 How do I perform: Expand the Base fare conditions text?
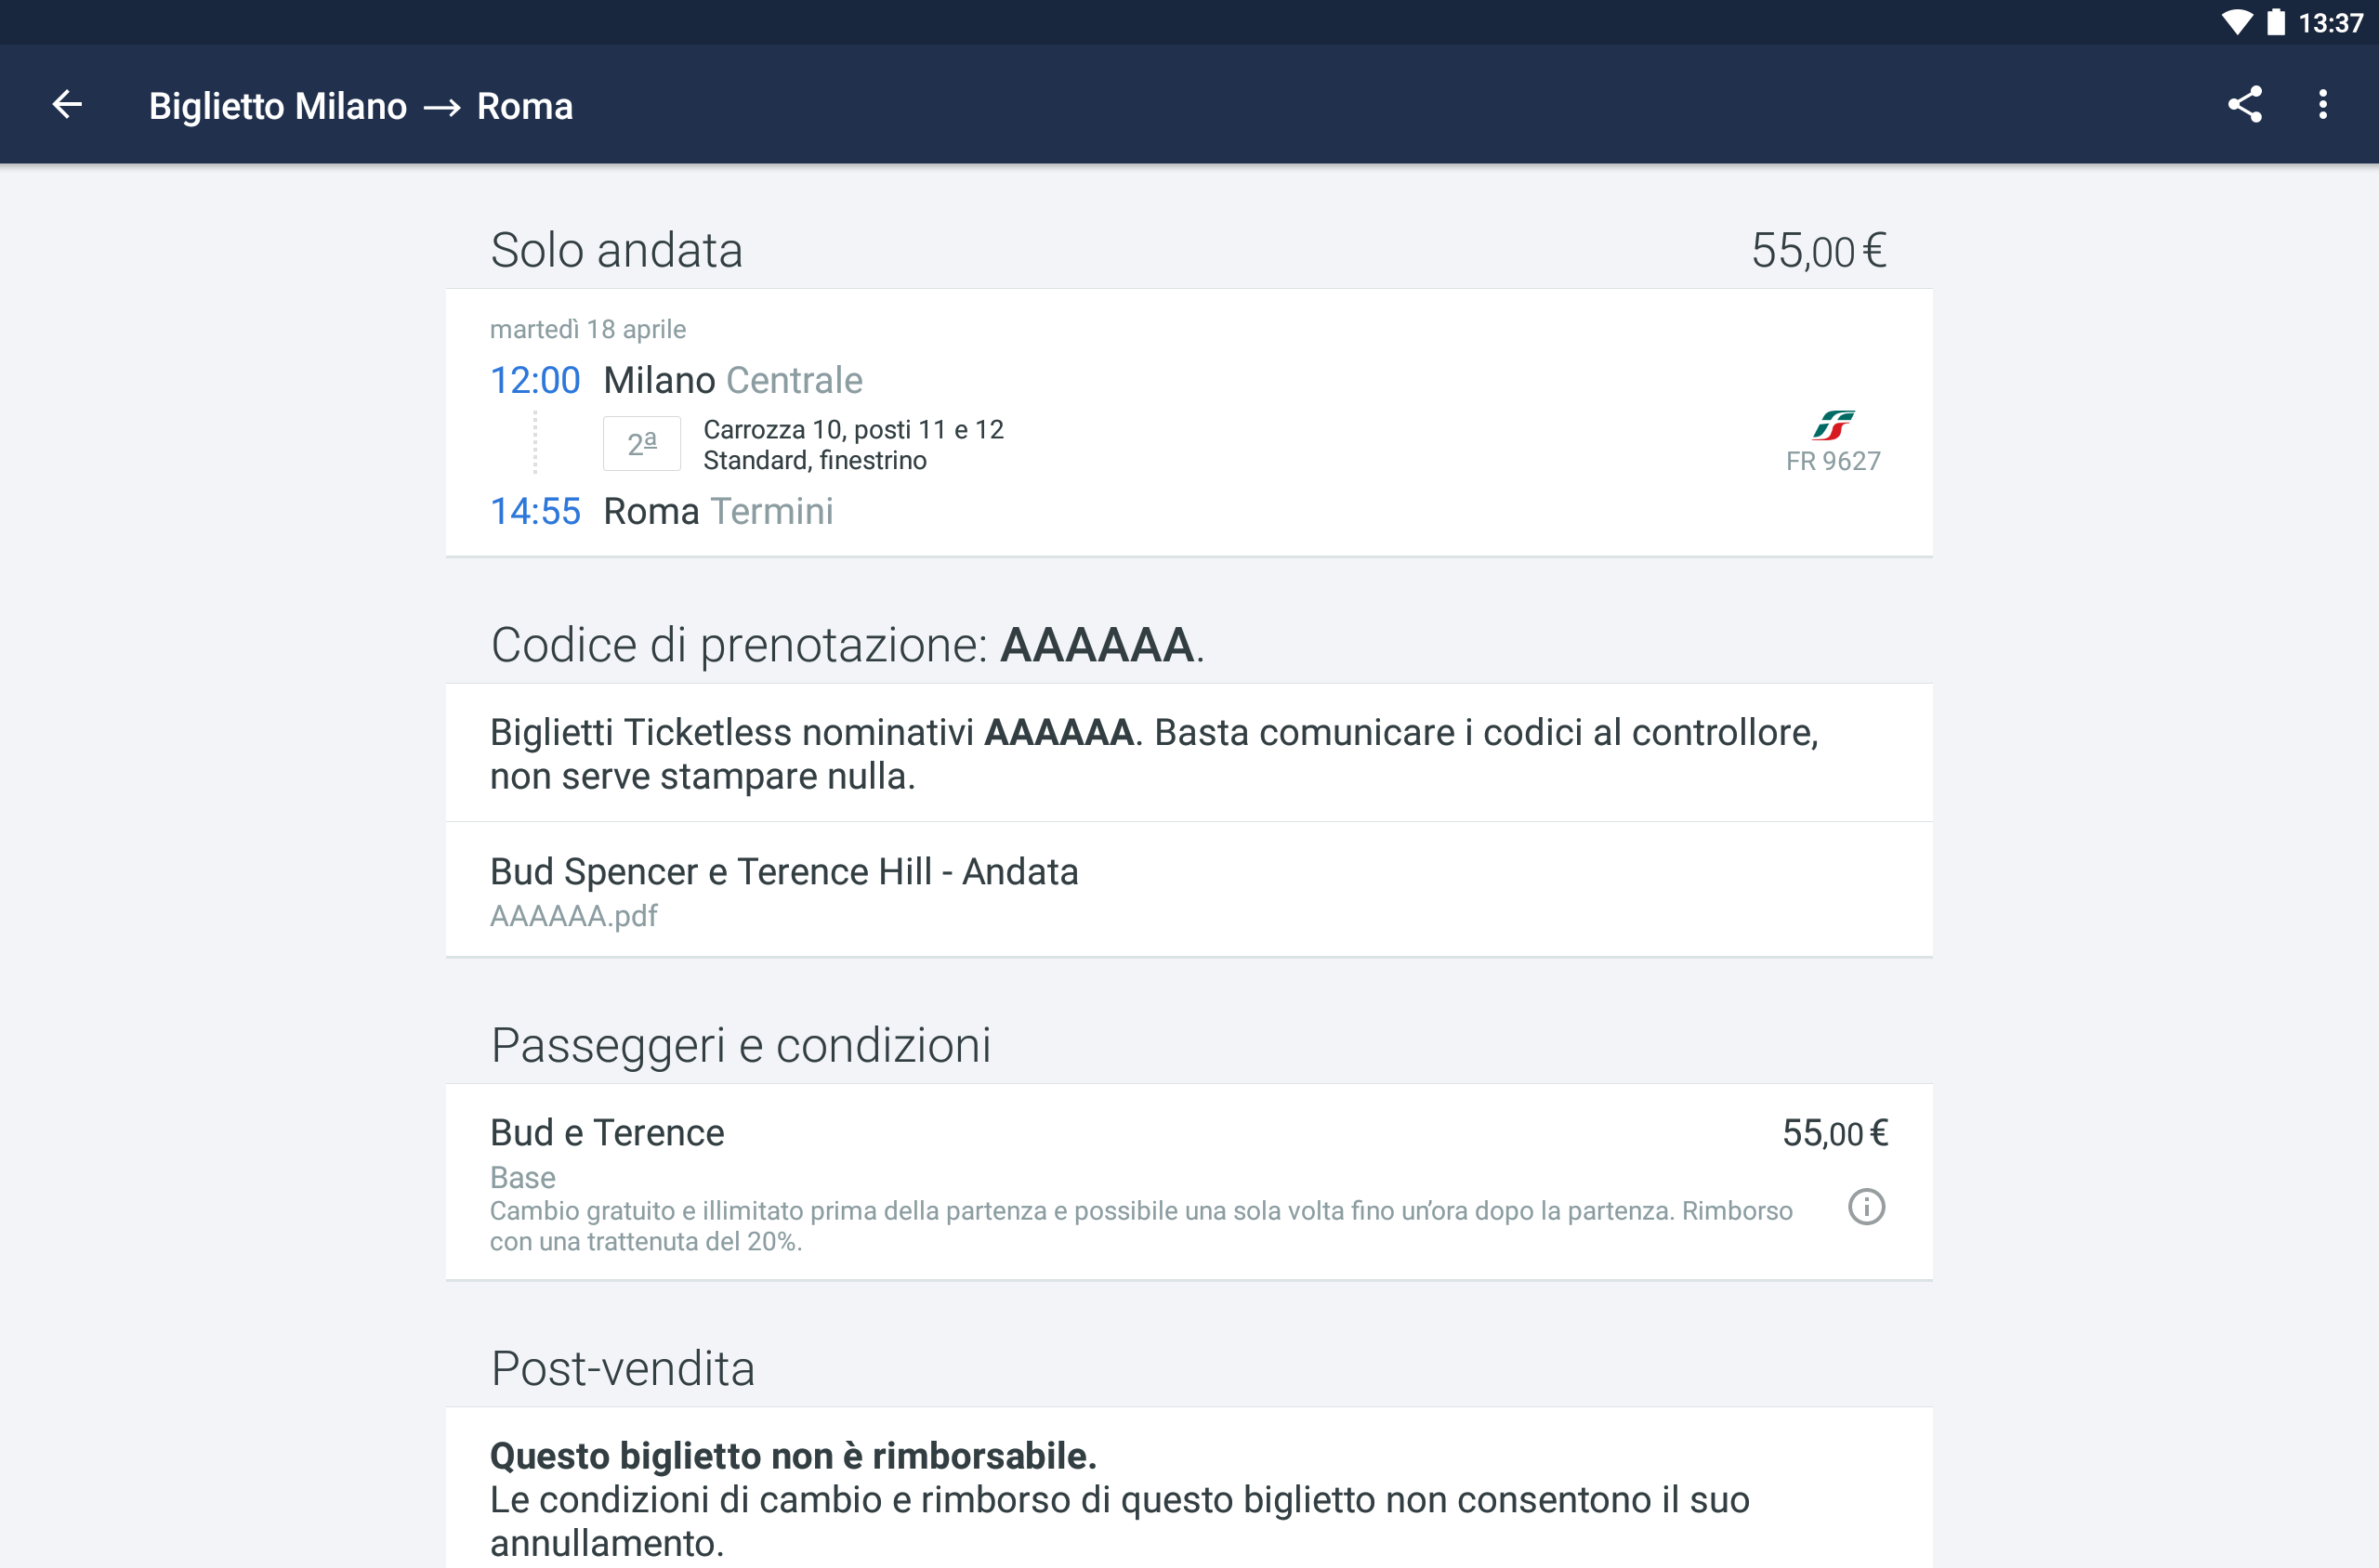[x=1140, y=1226]
